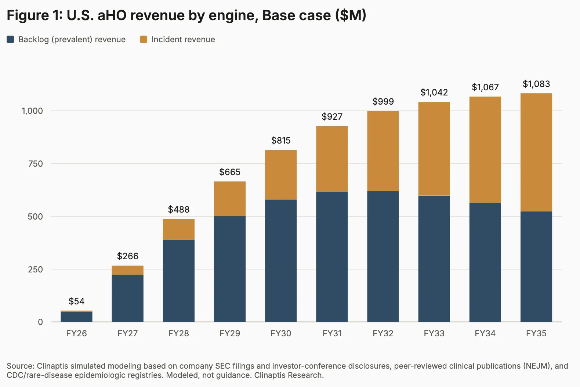This screenshot has height=387, width=580.
Task: Select the FY35 backlog bar segment
Action: click(536, 267)
